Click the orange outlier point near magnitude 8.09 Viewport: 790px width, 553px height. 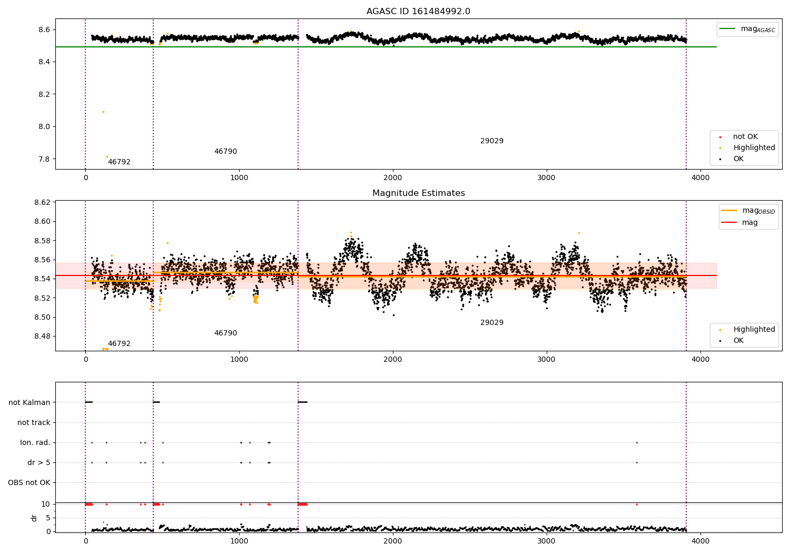103,112
